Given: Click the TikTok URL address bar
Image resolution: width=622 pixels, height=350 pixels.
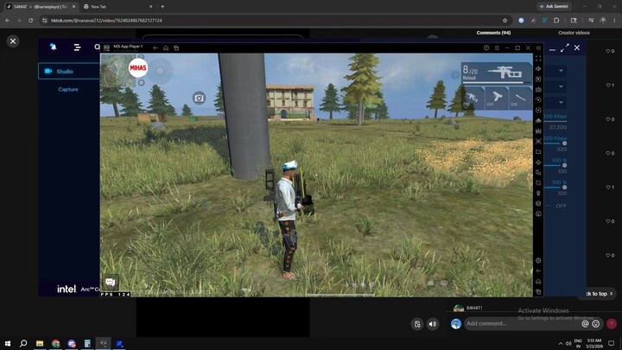Looking at the screenshot, I should coord(274,20).
